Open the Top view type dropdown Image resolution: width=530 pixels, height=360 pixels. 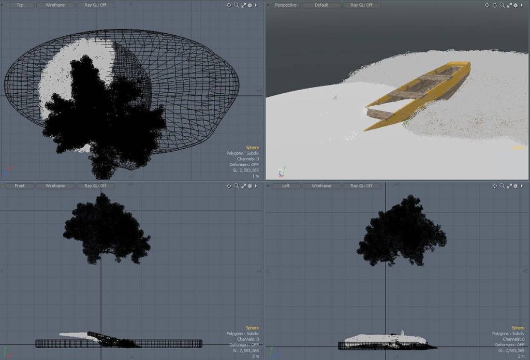(x=20, y=5)
